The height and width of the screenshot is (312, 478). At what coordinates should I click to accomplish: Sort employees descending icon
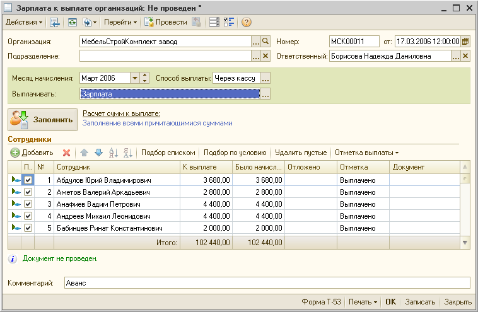pos(128,153)
